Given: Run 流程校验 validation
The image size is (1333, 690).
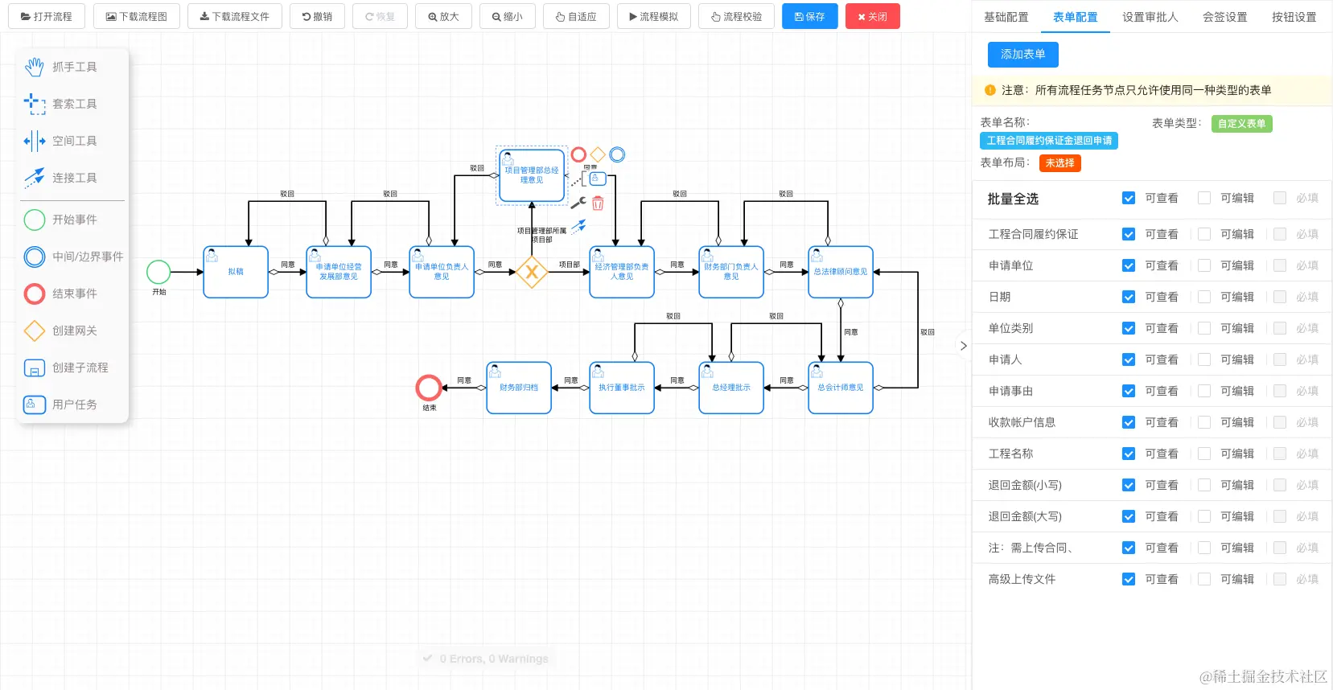Looking at the screenshot, I should (x=736, y=16).
